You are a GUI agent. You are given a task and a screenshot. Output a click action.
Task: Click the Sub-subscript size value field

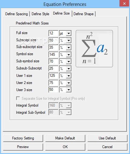tap(53, 47)
